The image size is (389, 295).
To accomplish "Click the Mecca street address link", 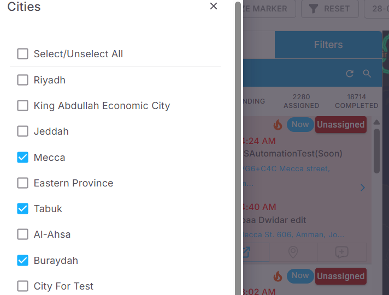I will (x=286, y=168).
